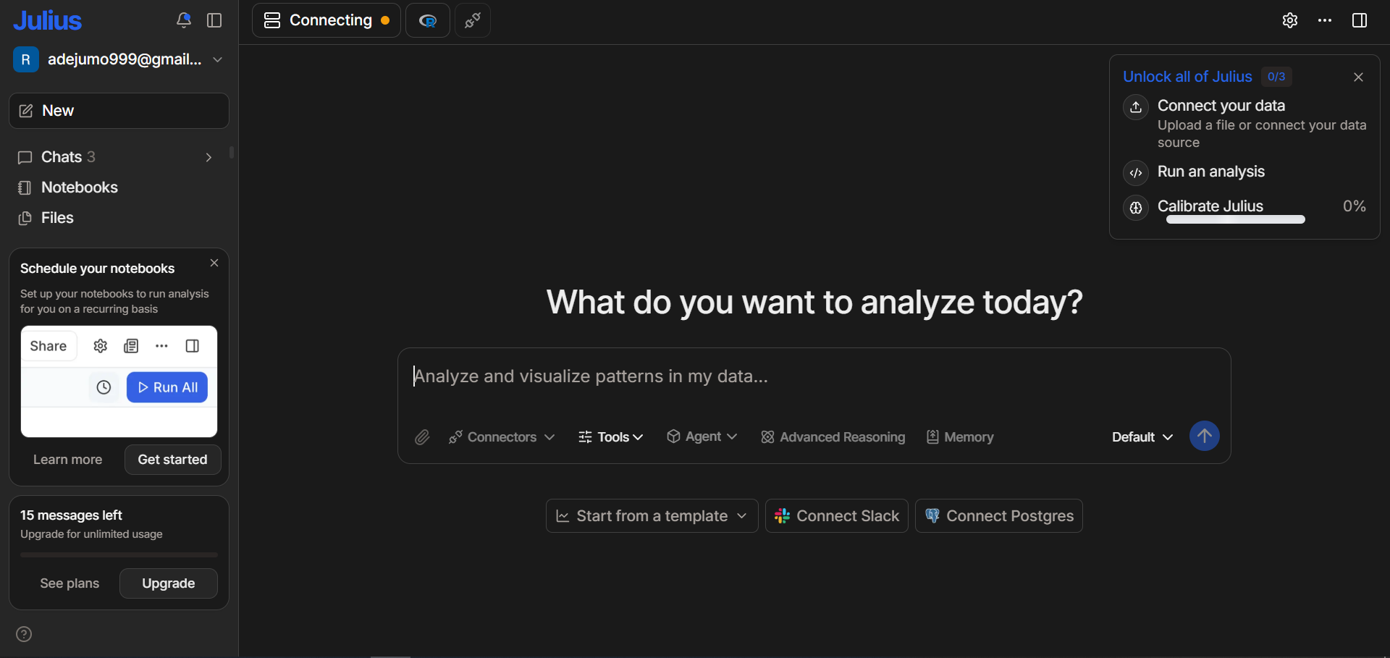This screenshot has height=658, width=1390.
Task: Toggle the eye visibility icon in top bar
Action: point(428,20)
